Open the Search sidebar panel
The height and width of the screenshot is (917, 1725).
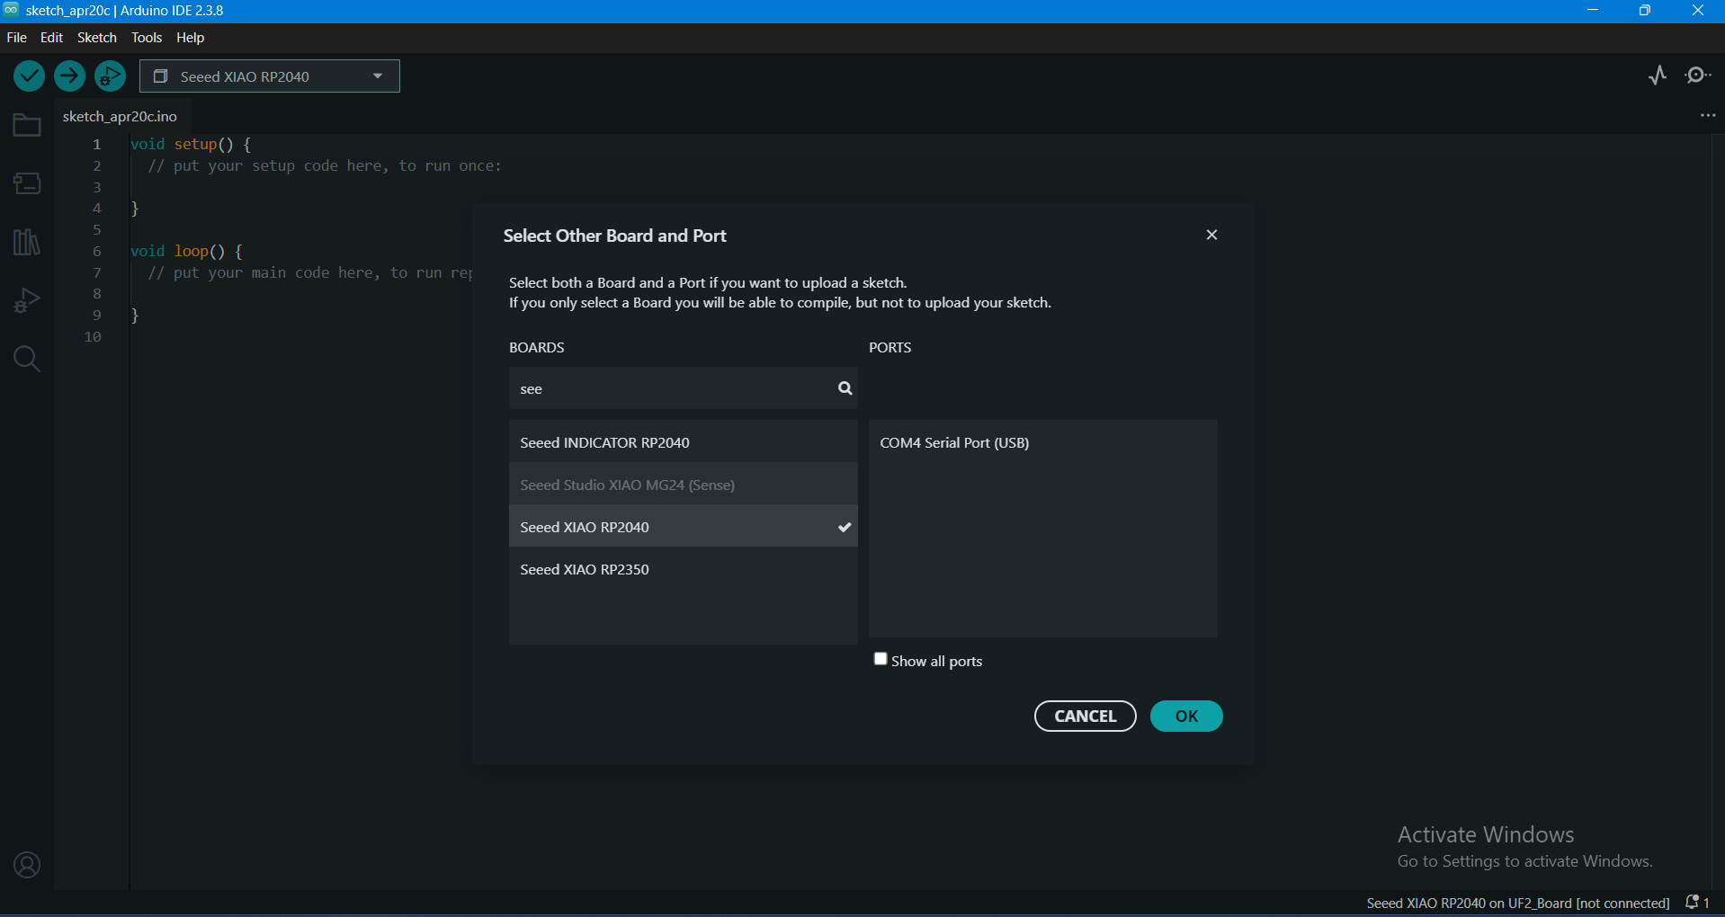point(27,359)
